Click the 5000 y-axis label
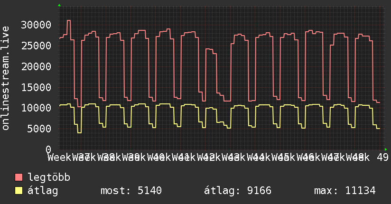Screen dimensions: 391x204 tap(39, 129)
